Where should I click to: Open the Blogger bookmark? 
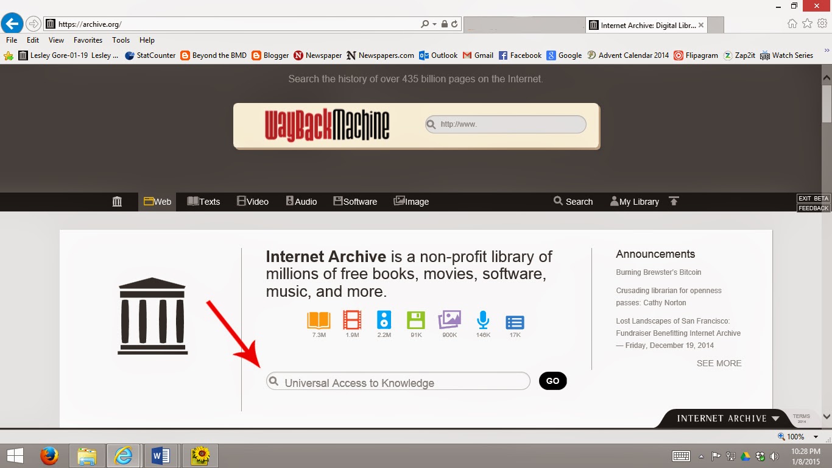pyautogui.click(x=270, y=55)
